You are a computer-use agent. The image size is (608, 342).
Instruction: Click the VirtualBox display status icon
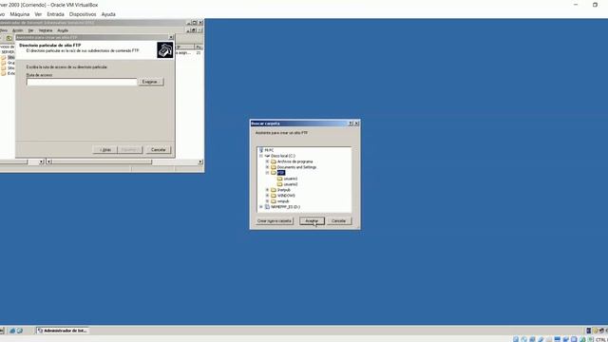pyautogui.click(x=558, y=339)
